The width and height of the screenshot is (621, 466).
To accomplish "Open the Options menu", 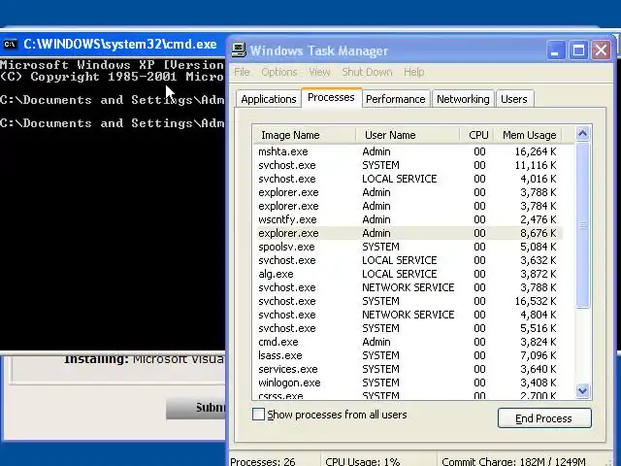I will point(279,72).
